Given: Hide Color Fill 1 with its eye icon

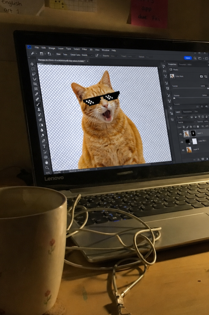Looking at the screenshot, I should [182, 142].
